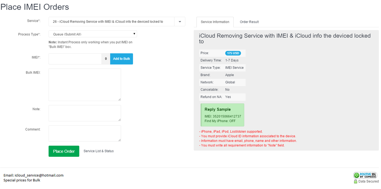Click the IMEI input field
Image resolution: width=381 pixels, height=189 pixels.
click(x=75, y=59)
